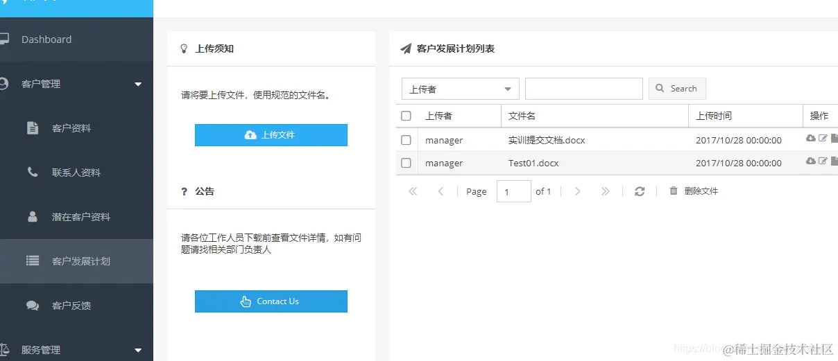Click the 客户管理 user icon
The height and width of the screenshot is (361, 838).
click(x=3, y=83)
